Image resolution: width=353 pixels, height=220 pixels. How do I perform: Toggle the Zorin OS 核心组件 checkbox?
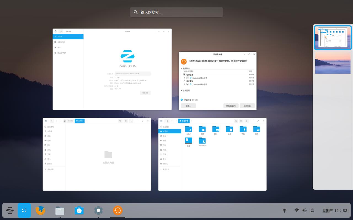pos(188,78)
